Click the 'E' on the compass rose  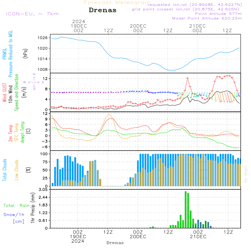(43, 82)
